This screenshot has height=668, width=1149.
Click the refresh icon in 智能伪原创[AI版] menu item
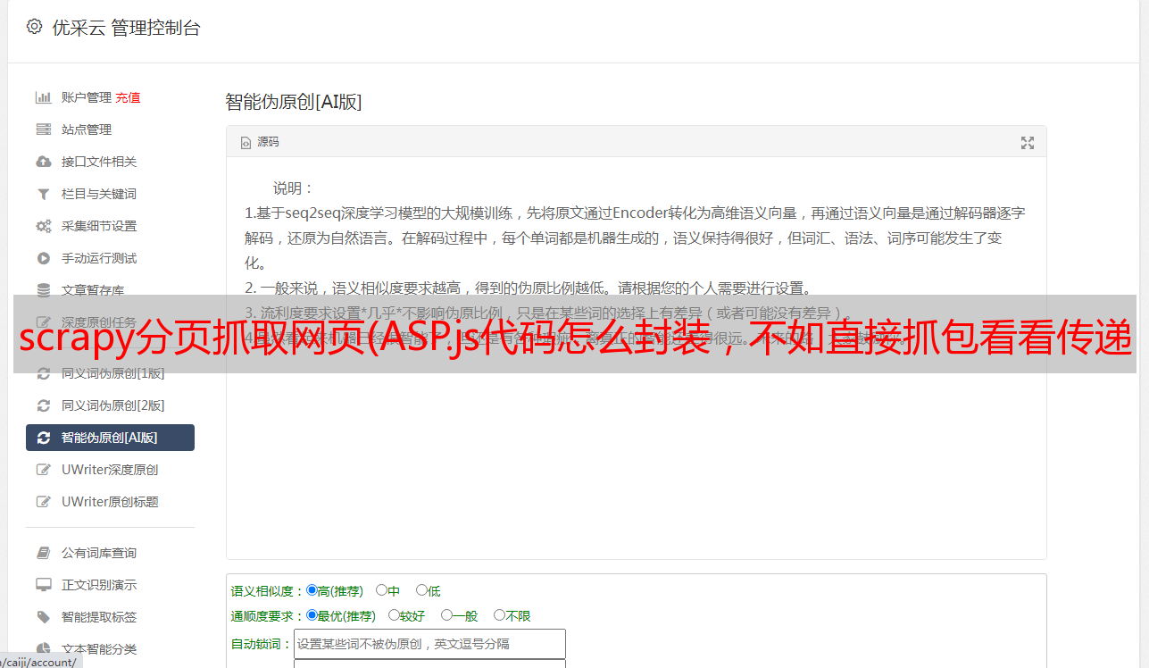click(43, 438)
